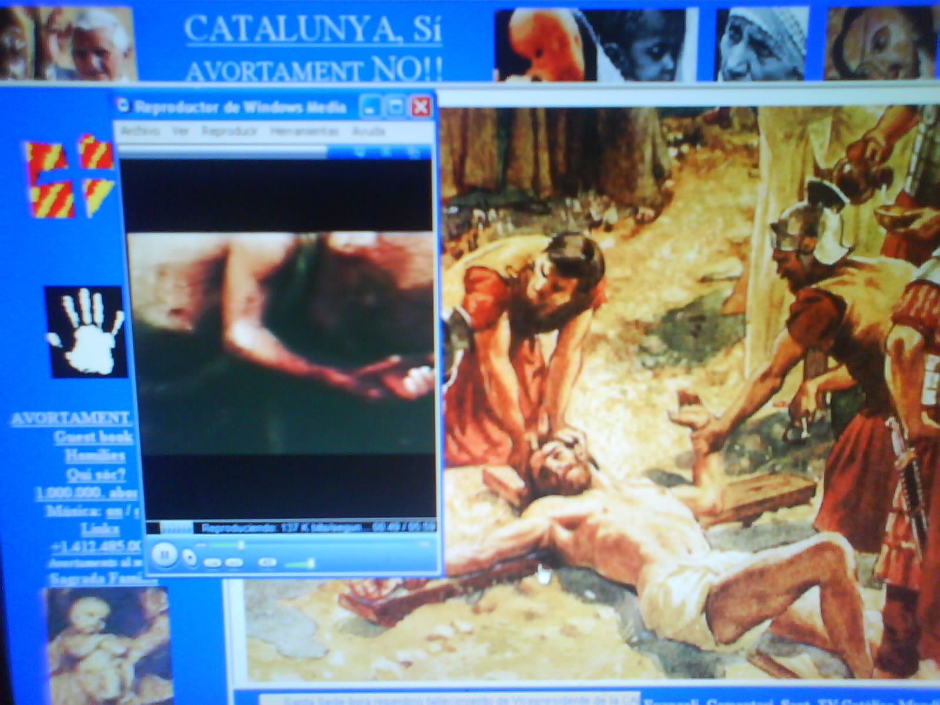Open the +1.412.485 counter link
This screenshot has height=705, width=940.
[x=97, y=546]
